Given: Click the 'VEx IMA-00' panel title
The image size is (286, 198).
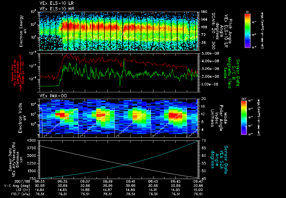Looking at the screenshot, I should pos(53,96).
